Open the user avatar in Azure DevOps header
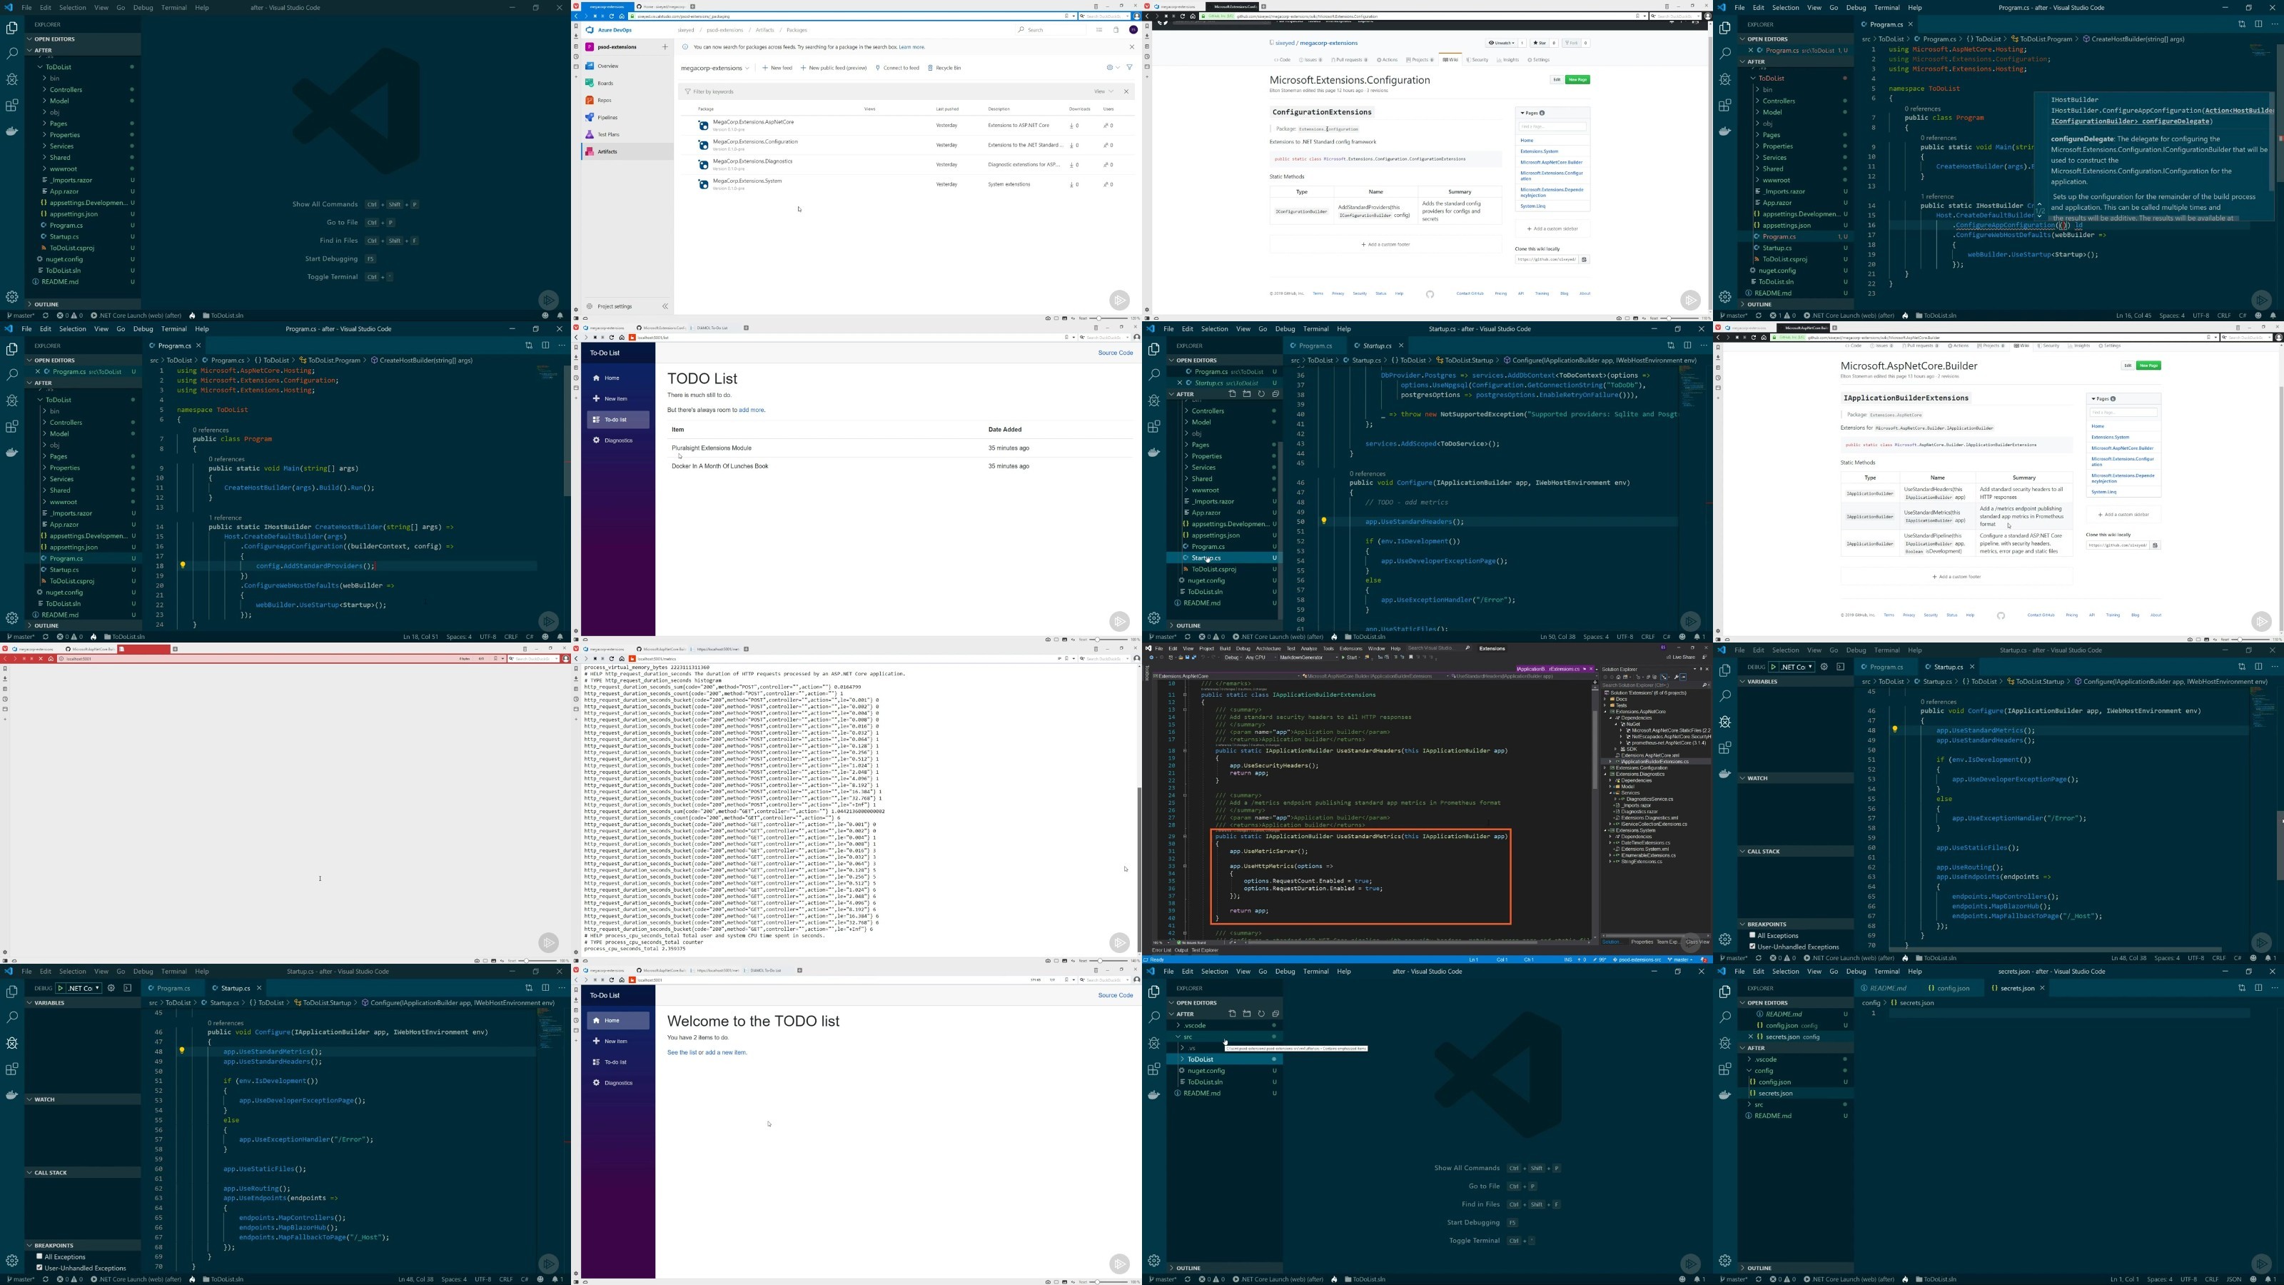Image resolution: width=2284 pixels, height=1285 pixels. (x=1133, y=30)
